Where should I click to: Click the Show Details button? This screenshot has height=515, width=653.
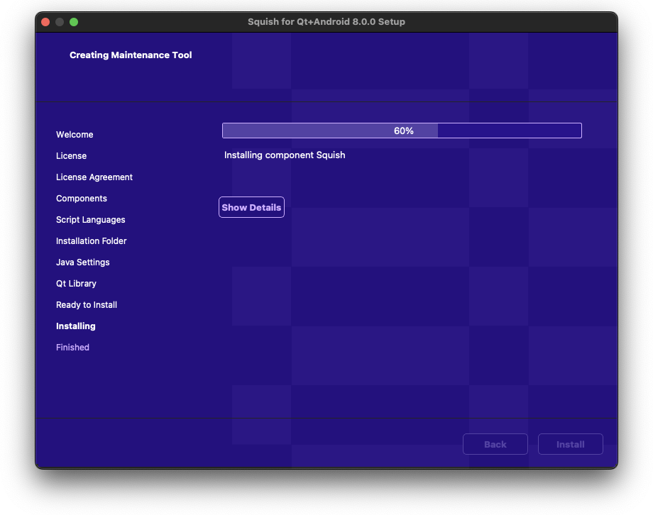point(251,207)
